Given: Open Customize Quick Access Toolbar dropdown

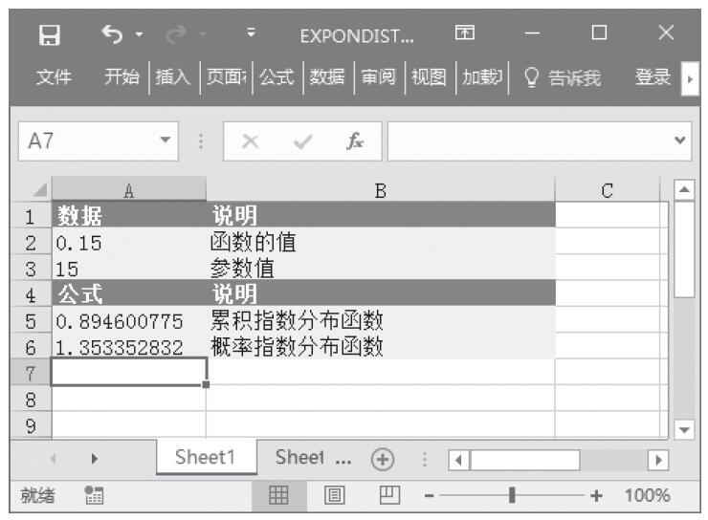Looking at the screenshot, I should click(x=251, y=34).
